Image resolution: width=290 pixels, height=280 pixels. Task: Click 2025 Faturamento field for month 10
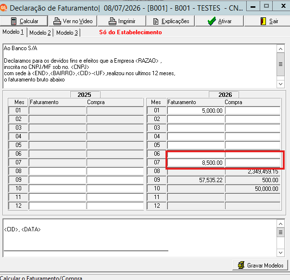tap(57, 188)
